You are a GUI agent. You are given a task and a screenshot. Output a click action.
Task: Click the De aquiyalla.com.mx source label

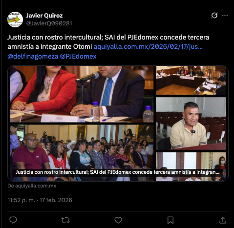click(x=32, y=186)
